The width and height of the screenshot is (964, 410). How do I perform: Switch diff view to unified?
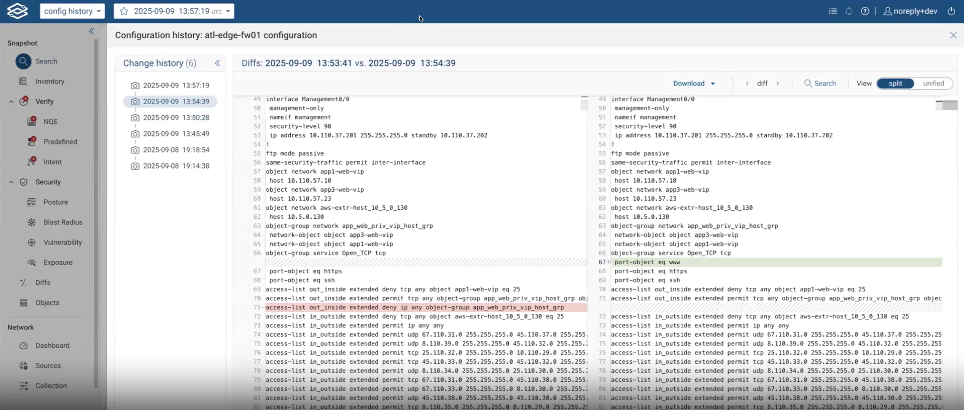[x=933, y=83]
